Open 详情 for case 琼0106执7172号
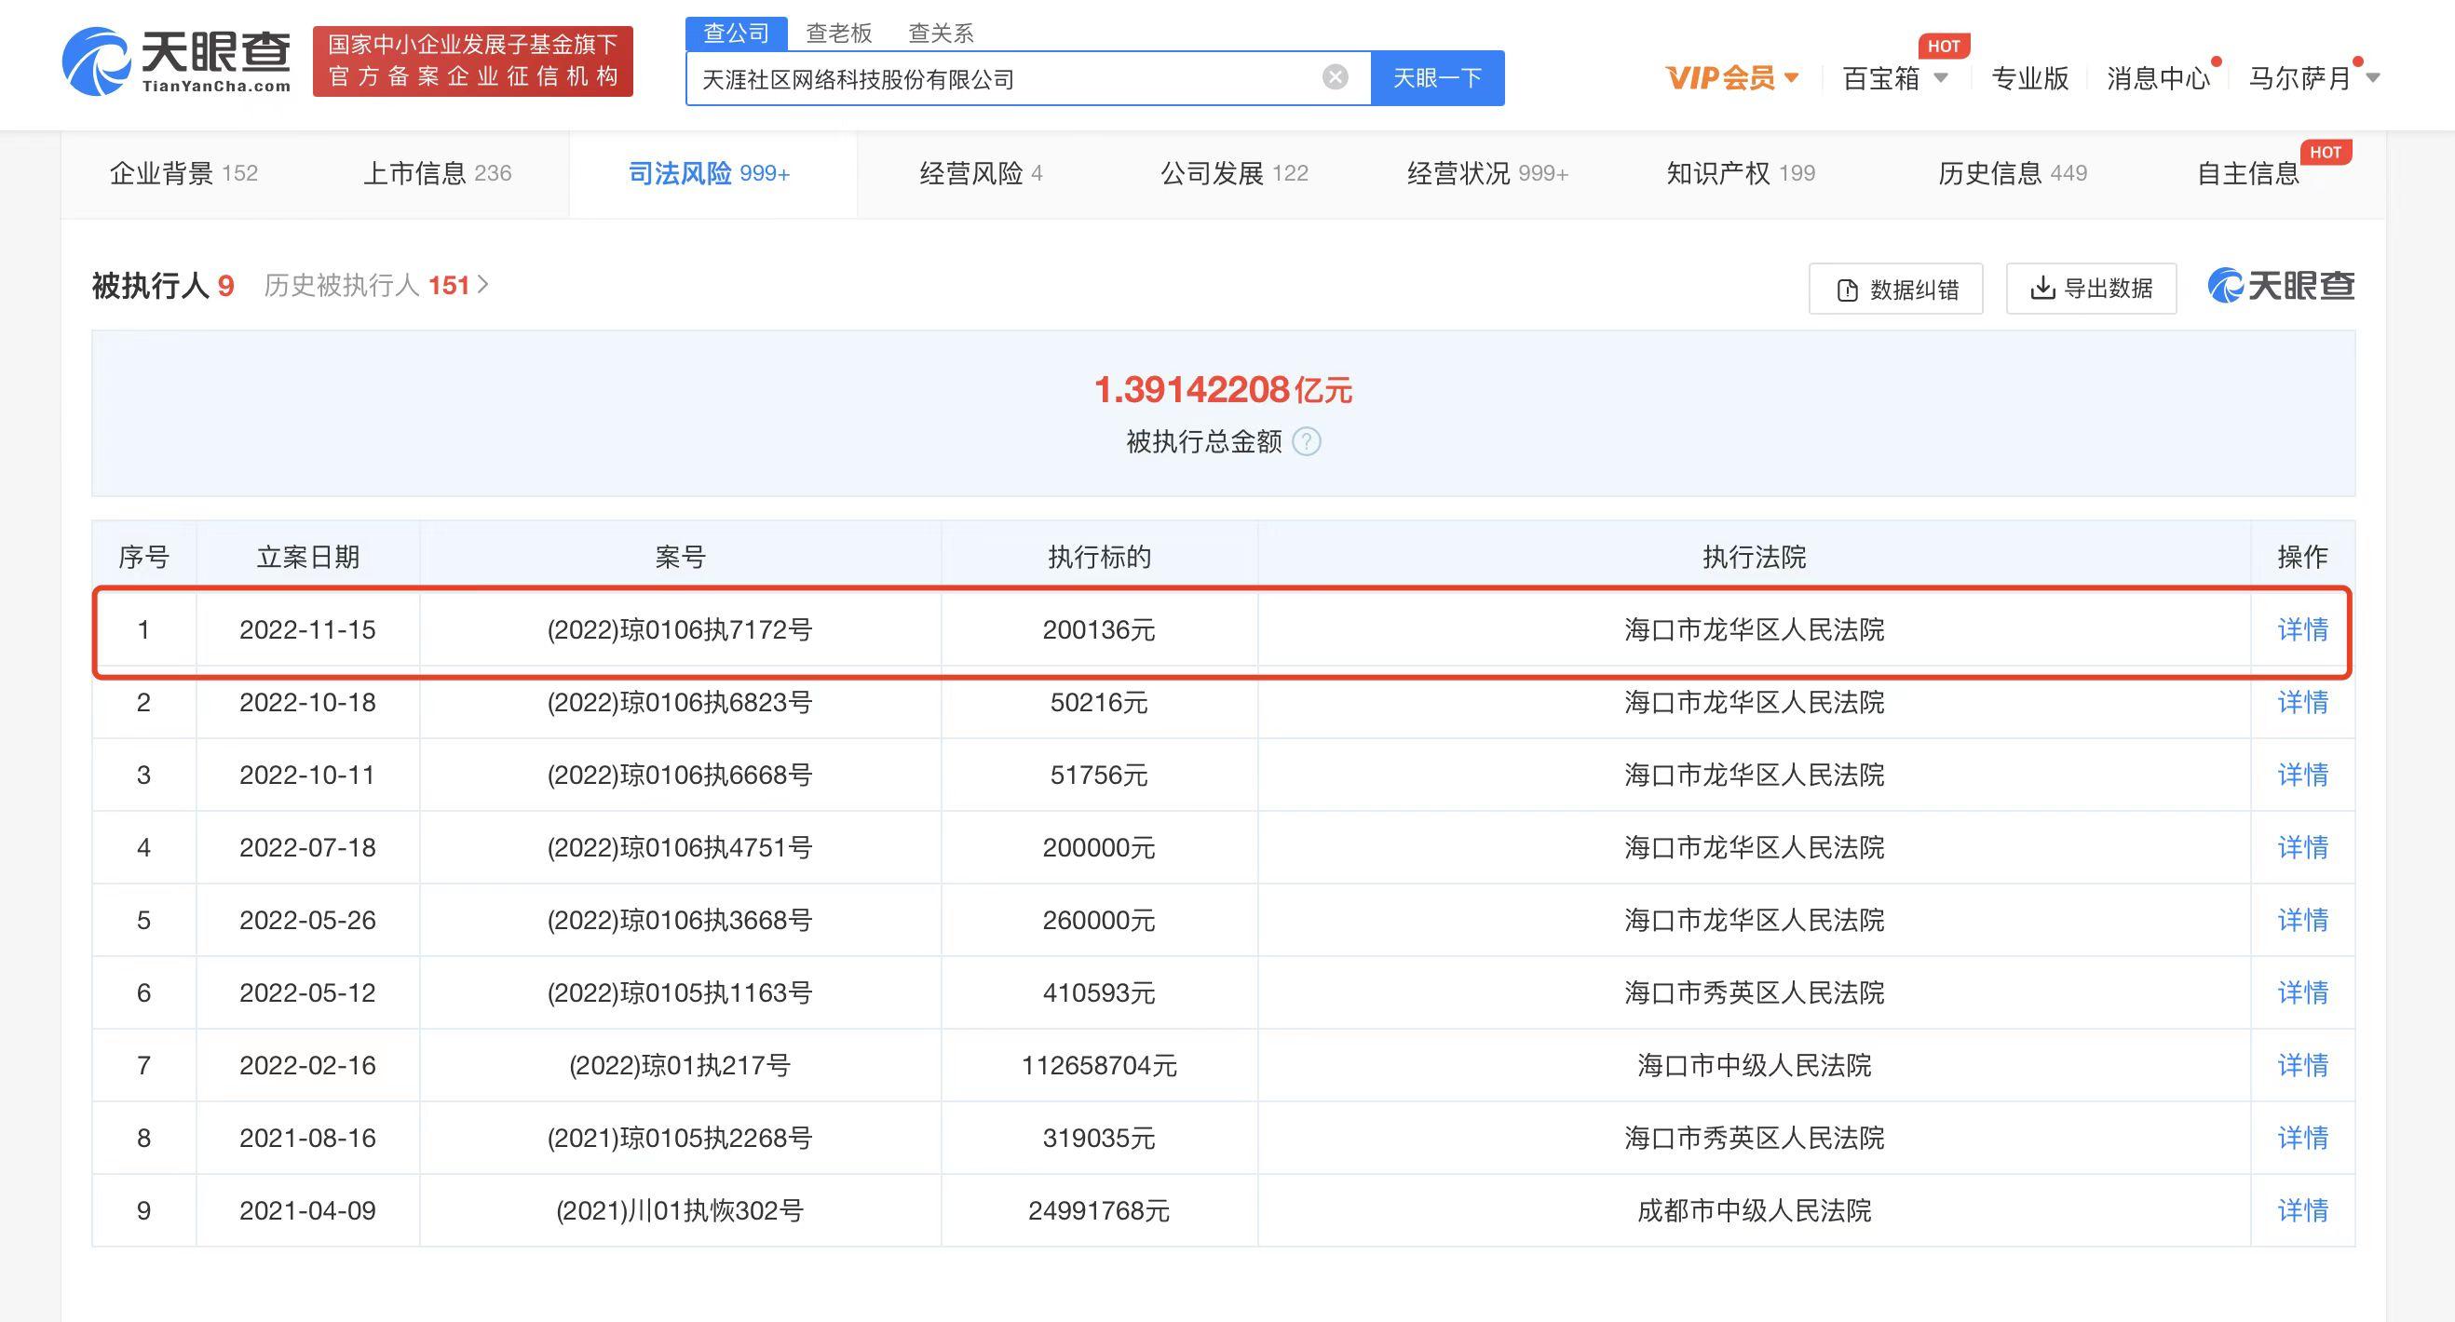The image size is (2455, 1322). click(x=2302, y=629)
